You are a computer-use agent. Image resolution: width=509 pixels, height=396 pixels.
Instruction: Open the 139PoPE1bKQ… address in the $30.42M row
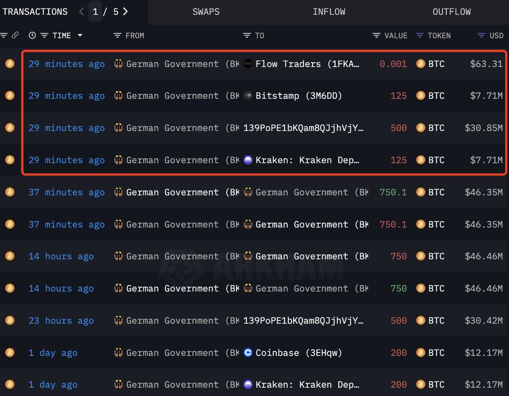click(x=303, y=320)
